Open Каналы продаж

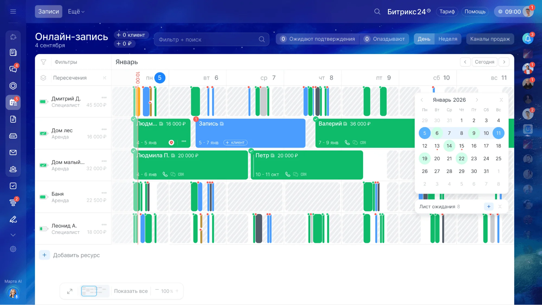[490, 39]
